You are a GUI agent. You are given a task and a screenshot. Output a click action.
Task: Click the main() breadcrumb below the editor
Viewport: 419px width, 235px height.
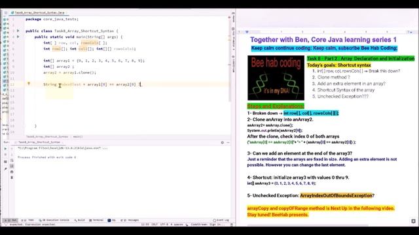[78, 136]
